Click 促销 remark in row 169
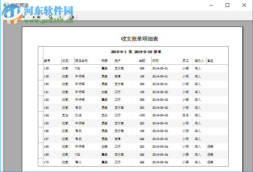The width and height of the screenshot is (253, 172). (x=210, y=155)
